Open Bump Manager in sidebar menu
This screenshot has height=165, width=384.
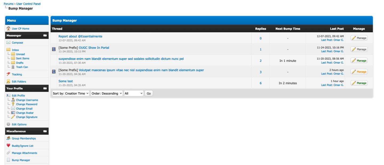(21, 160)
